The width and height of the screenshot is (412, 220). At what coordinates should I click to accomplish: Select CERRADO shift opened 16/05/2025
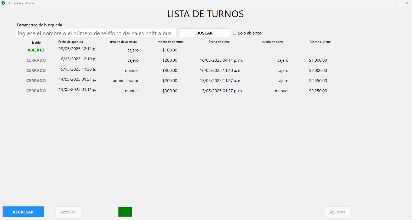(x=36, y=60)
